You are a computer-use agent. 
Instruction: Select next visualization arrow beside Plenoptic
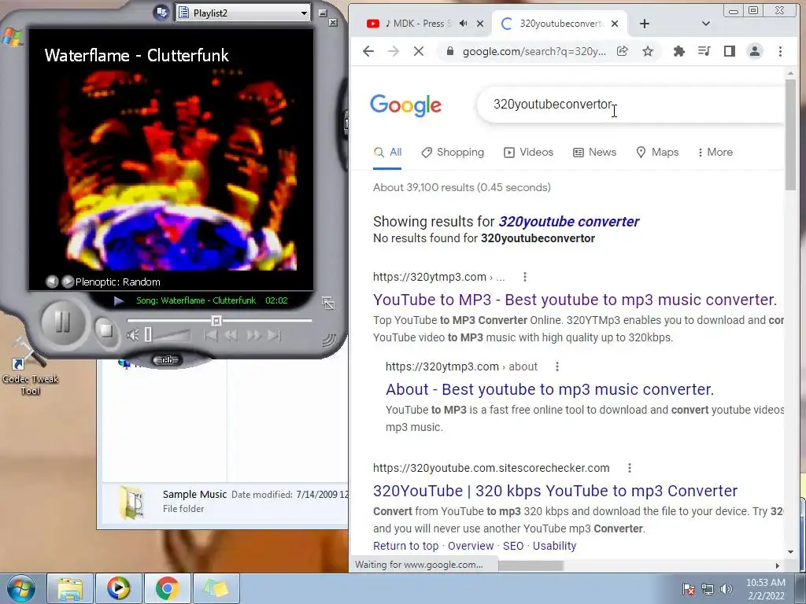(68, 282)
